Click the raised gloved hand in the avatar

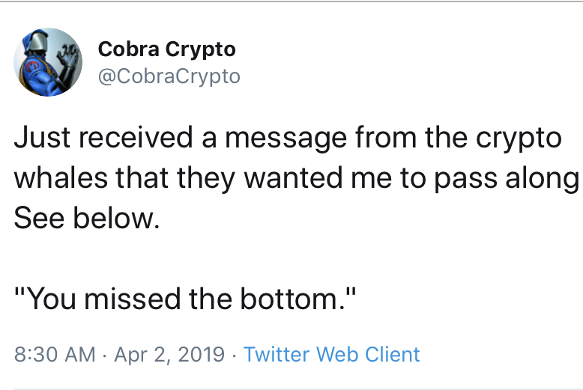(68, 58)
